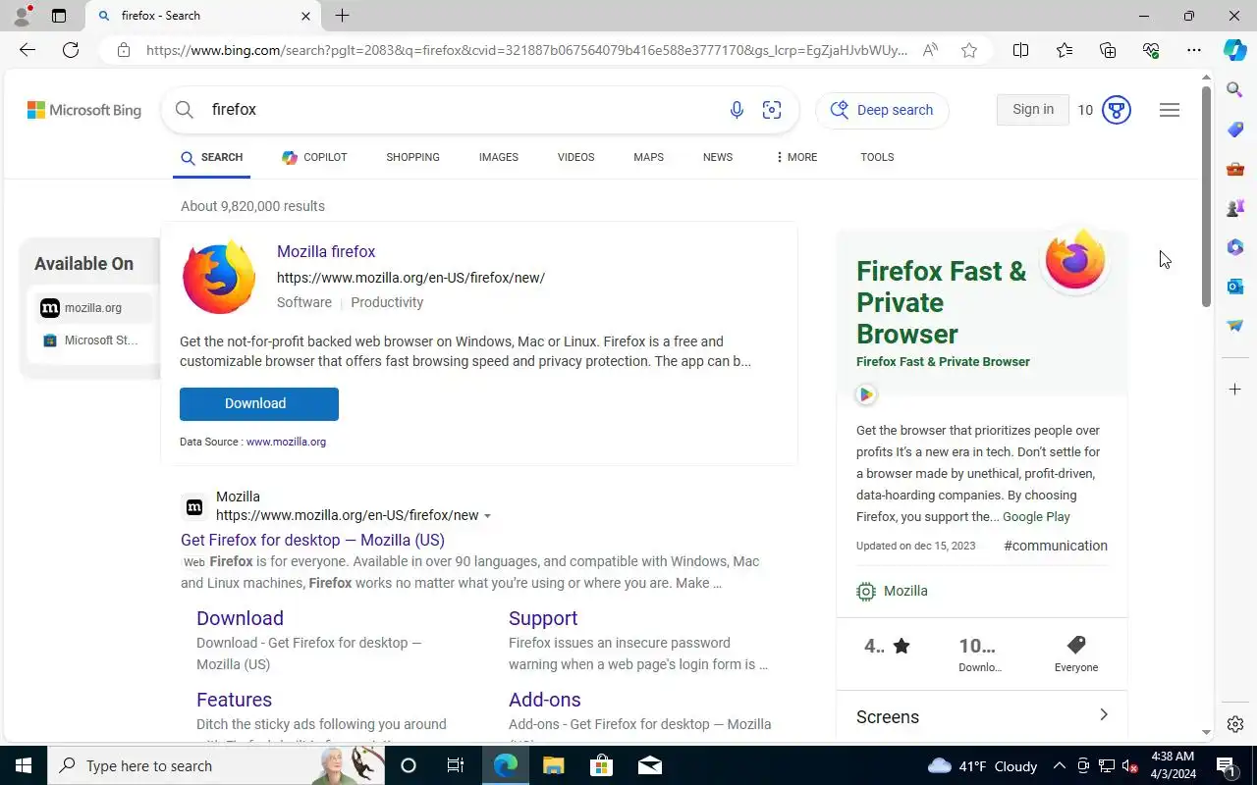Open Outlook icon in Edge sidebar
The height and width of the screenshot is (785, 1257).
coord(1235,286)
